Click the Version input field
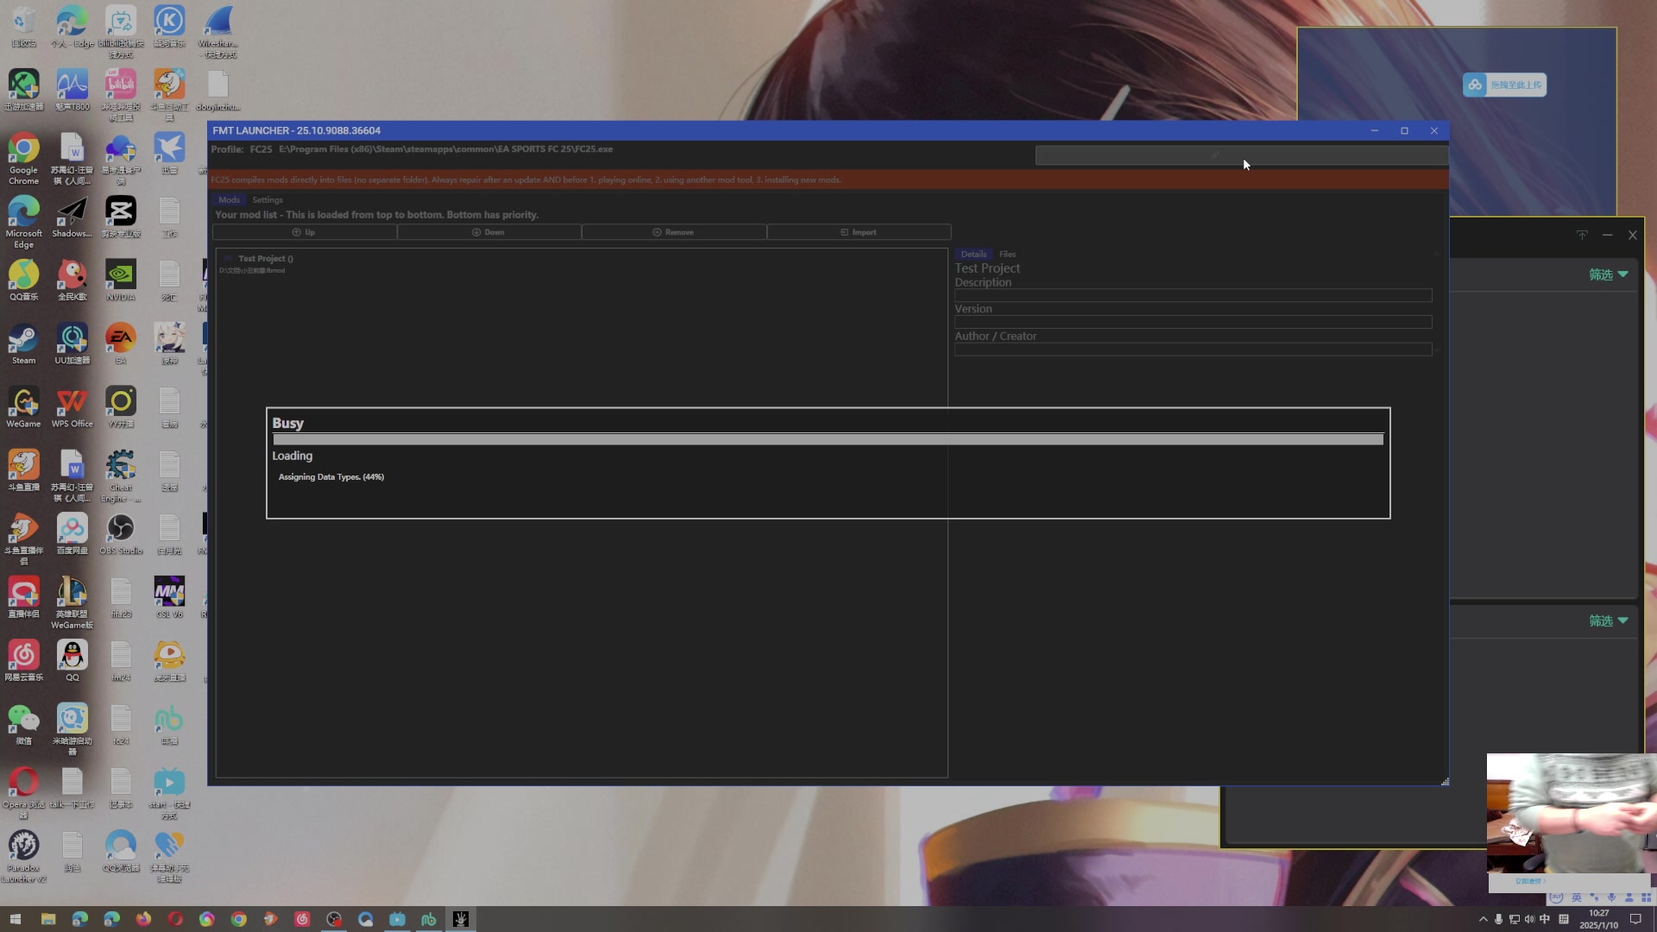 tap(1193, 322)
